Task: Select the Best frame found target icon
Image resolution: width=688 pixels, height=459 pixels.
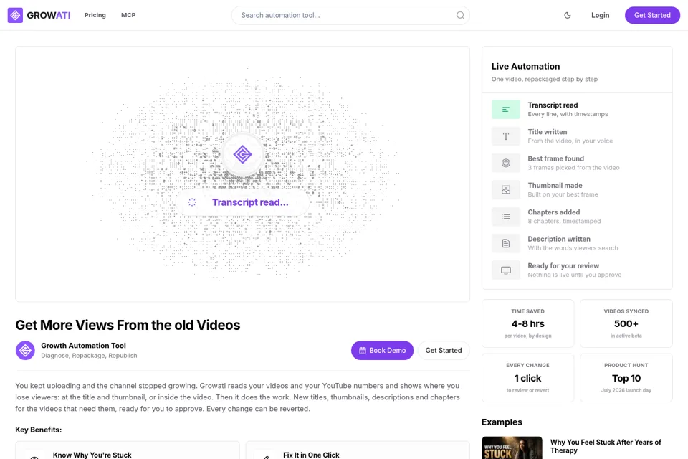Action: tap(505, 163)
